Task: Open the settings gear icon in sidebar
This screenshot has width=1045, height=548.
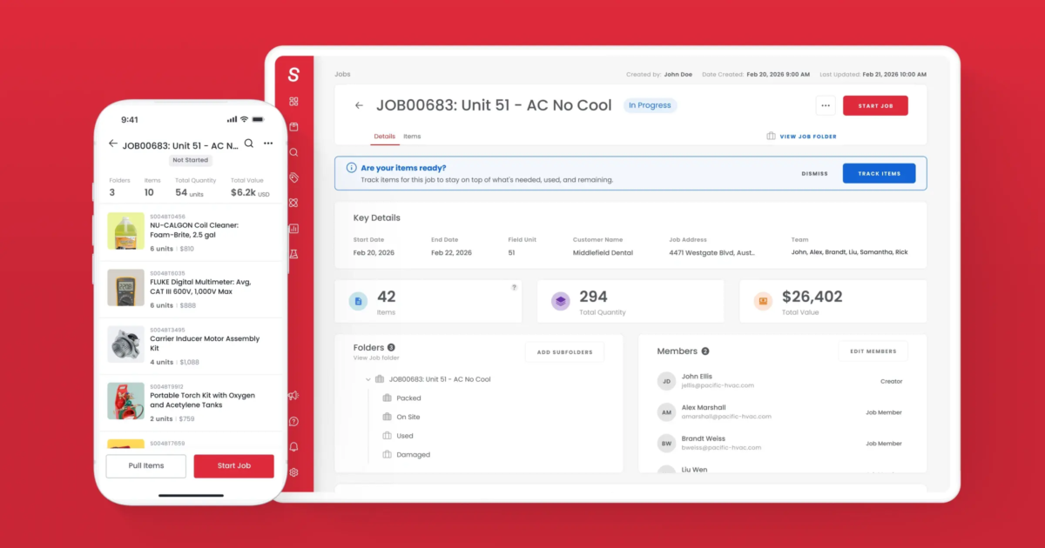Action: 293,472
